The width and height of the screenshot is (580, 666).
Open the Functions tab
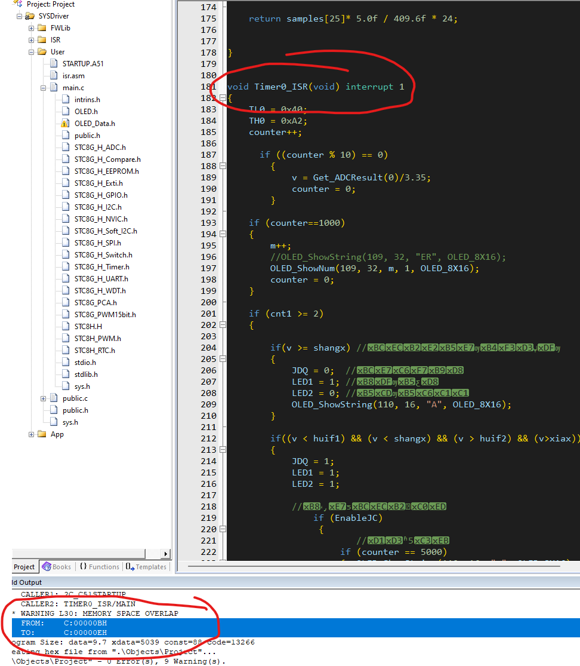[99, 567]
